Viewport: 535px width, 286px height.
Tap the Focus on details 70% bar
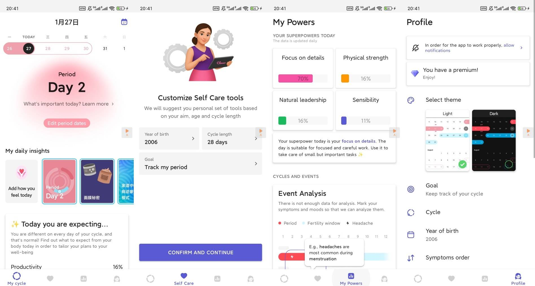295,79
